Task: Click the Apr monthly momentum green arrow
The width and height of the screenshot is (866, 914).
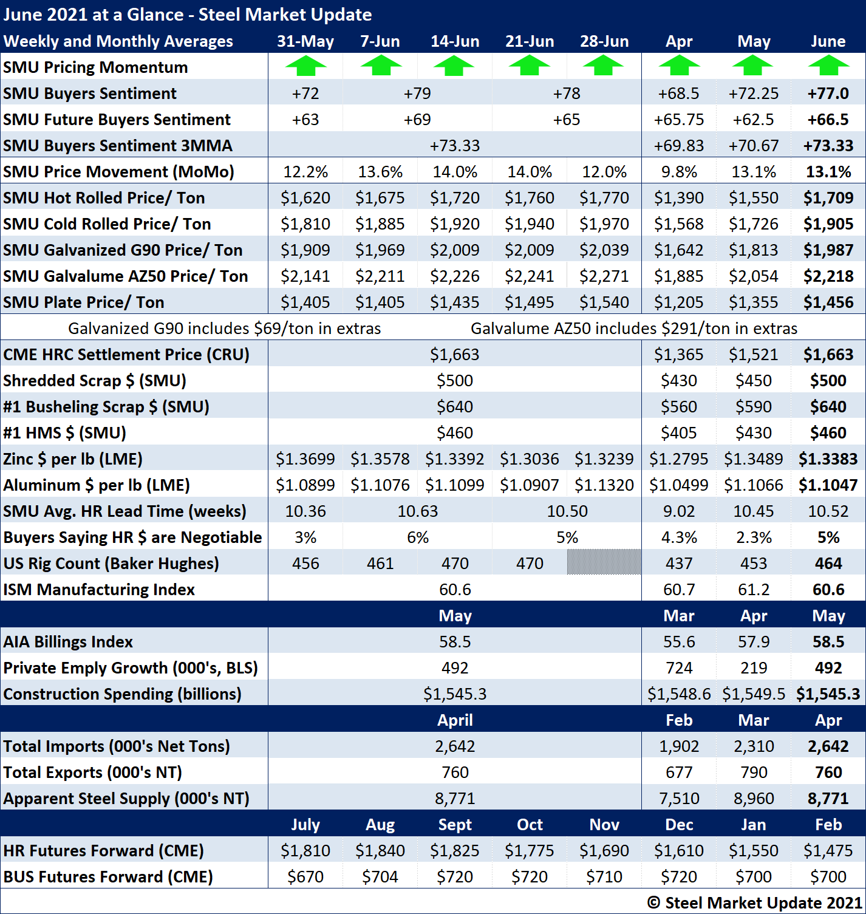Action: point(679,66)
